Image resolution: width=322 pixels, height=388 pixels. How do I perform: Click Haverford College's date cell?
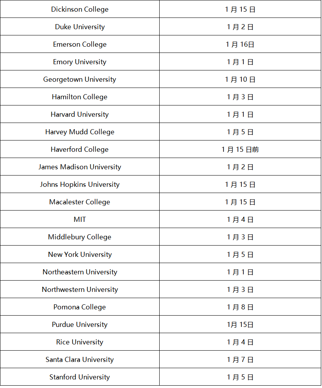(240, 149)
